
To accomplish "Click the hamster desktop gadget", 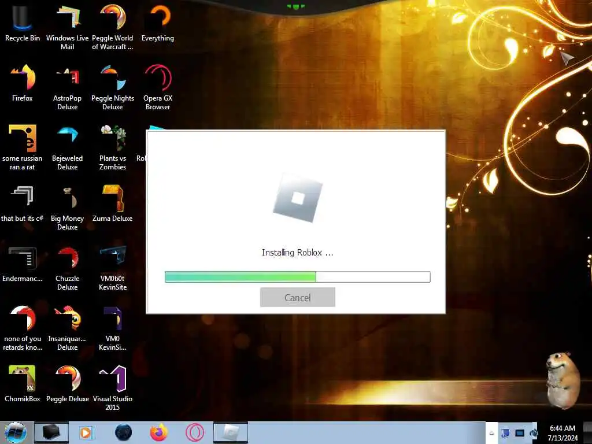I will pos(564,380).
